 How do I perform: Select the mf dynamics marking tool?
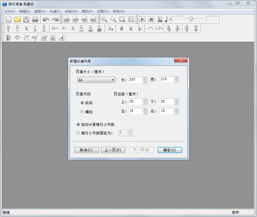click(35, 37)
